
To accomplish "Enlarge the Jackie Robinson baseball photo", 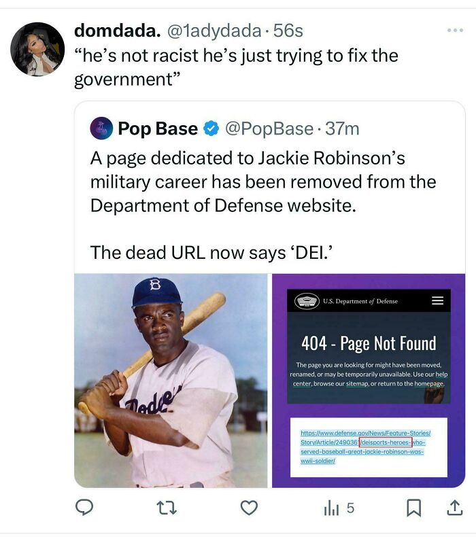I will (171, 380).
